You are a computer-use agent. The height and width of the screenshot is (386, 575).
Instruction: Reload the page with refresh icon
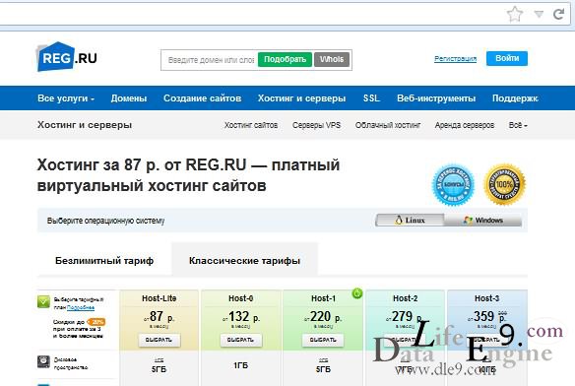(x=558, y=15)
